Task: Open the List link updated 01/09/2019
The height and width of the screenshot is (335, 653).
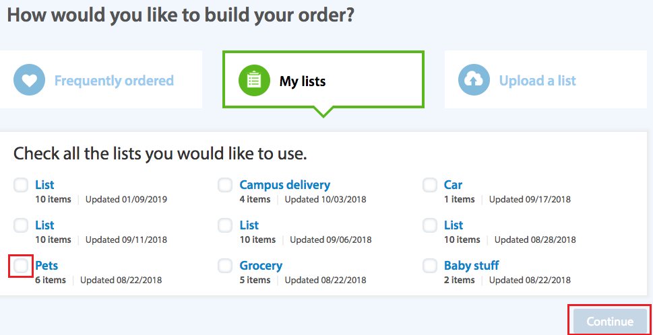Action: click(44, 184)
